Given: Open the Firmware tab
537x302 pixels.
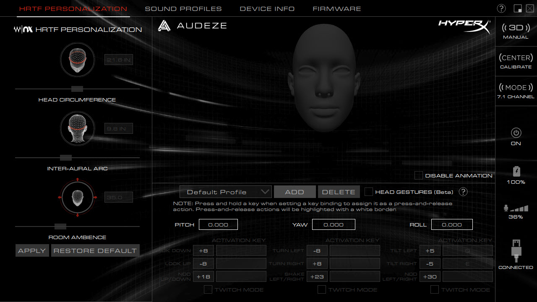Looking at the screenshot, I should tap(337, 8).
